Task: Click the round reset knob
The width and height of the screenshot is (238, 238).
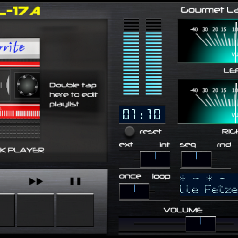Action: click(129, 132)
